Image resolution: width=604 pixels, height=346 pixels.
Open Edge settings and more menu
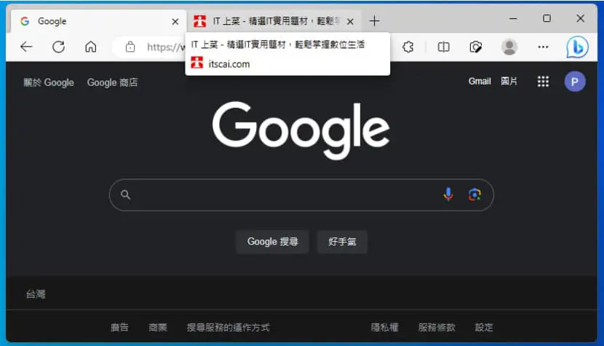click(x=543, y=47)
